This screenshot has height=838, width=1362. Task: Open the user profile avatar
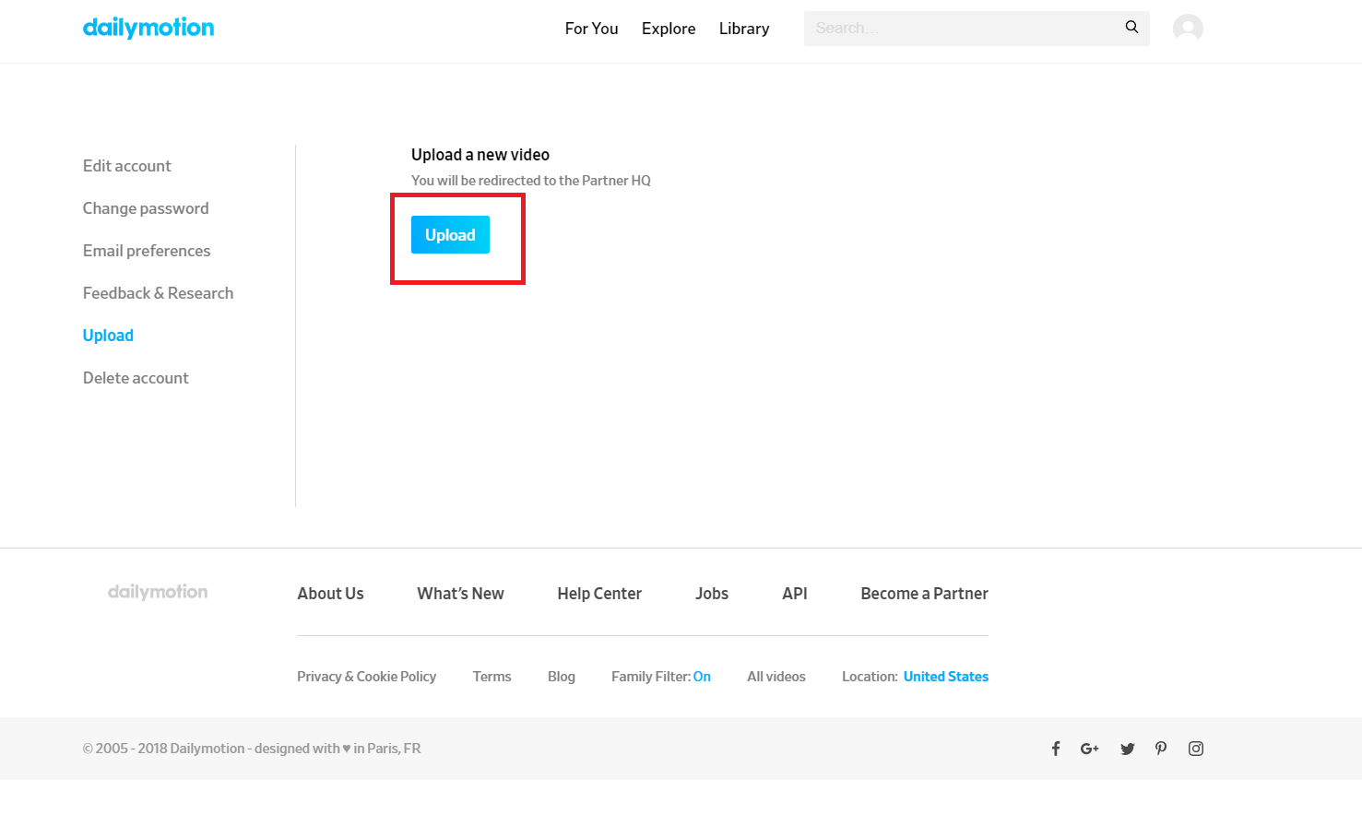click(1188, 29)
